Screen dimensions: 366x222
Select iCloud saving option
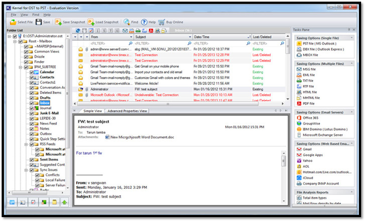pyautogui.click(x=305, y=178)
